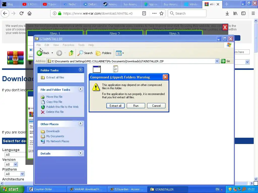Reload the WinRAR page in Firefox
This screenshot has width=258, height=193.
coord(22,14)
